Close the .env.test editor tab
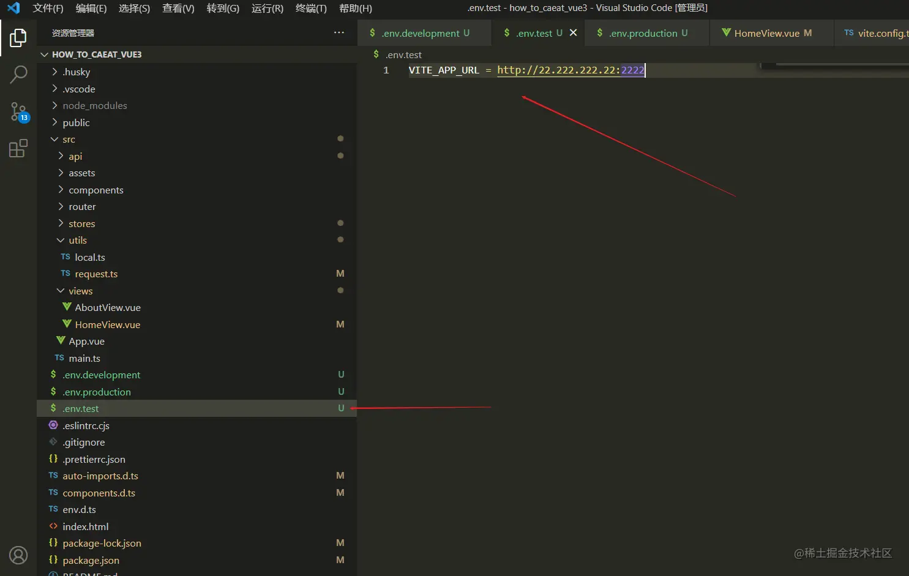909x576 pixels. pos(574,32)
